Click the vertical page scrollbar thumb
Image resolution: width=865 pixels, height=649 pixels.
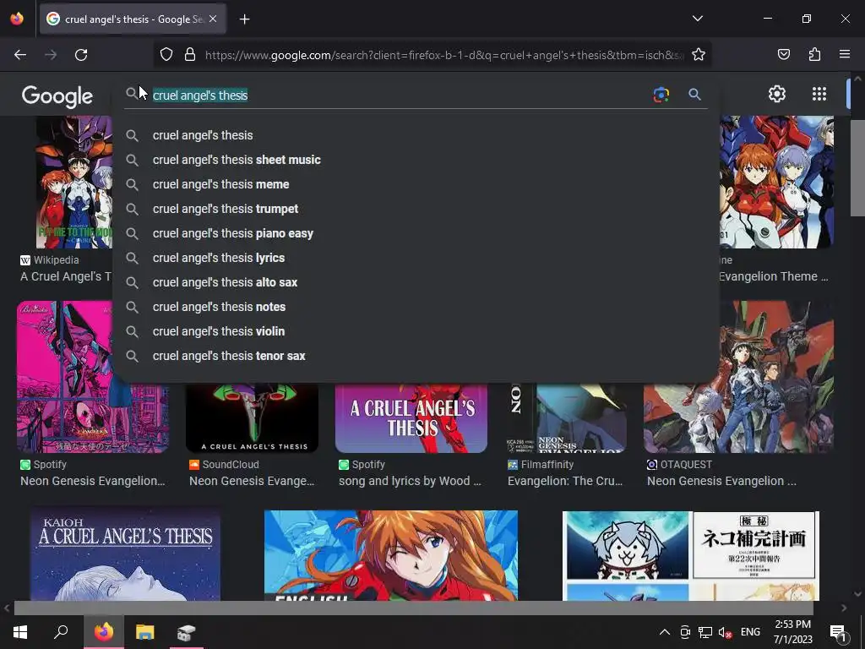click(x=857, y=168)
